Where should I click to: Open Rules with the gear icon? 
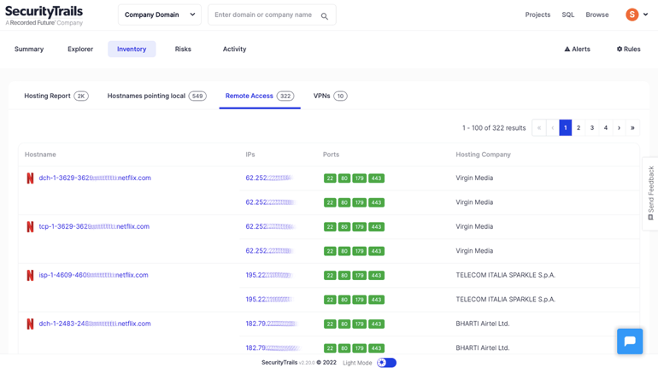point(628,49)
